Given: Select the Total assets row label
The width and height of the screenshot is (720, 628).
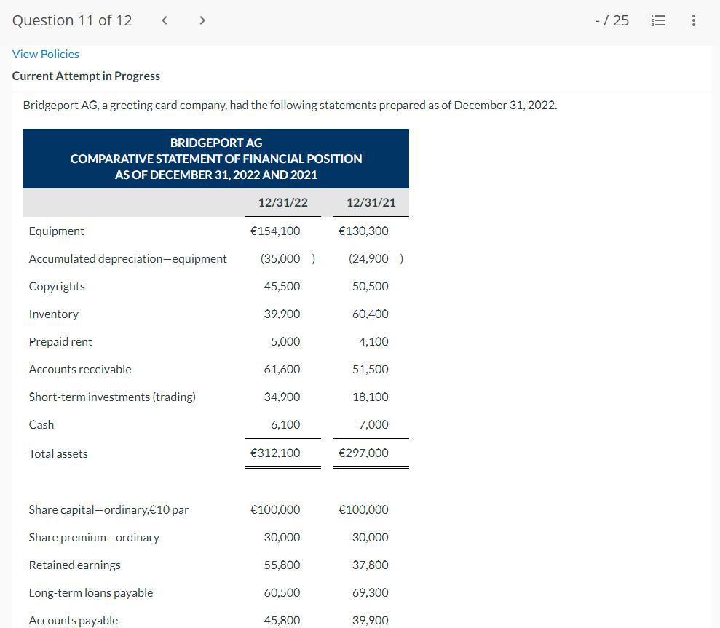Looking at the screenshot, I should coord(58,453).
